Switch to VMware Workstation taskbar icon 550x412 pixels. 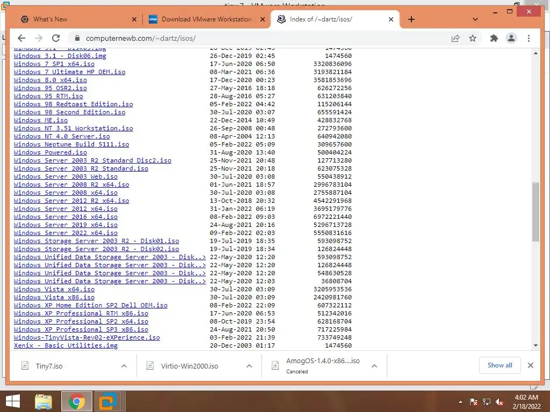[x=107, y=401]
